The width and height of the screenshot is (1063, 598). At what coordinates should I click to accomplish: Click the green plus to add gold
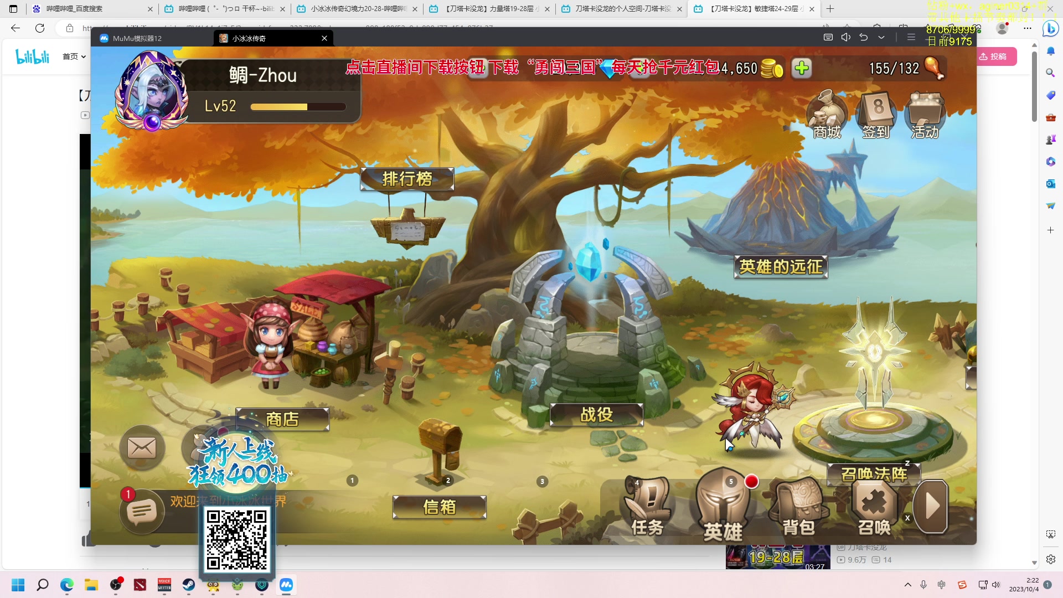[x=802, y=68]
